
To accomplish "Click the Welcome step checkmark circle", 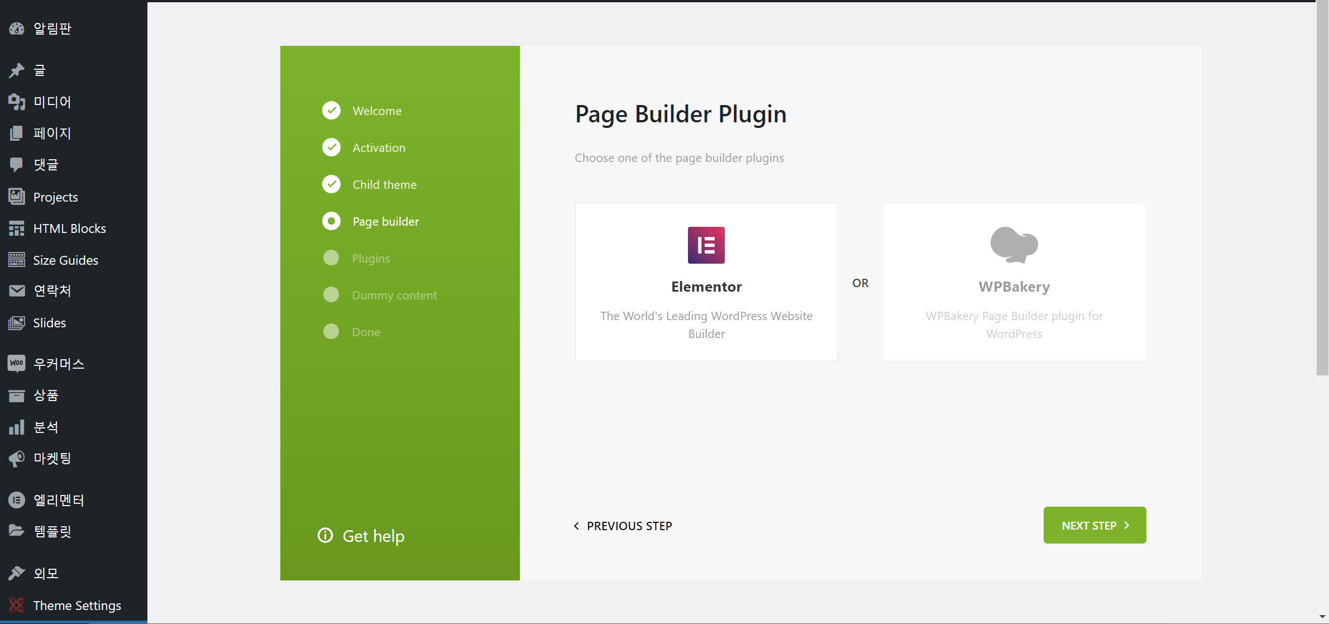I will tap(331, 111).
